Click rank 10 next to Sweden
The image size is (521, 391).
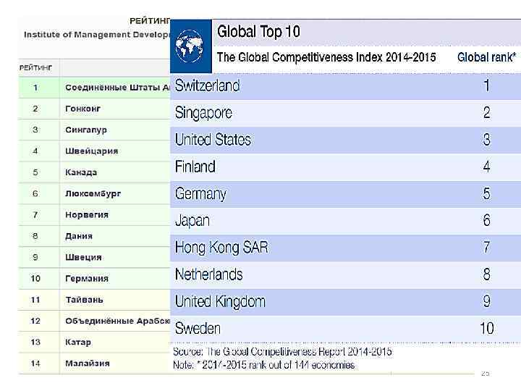(487, 328)
